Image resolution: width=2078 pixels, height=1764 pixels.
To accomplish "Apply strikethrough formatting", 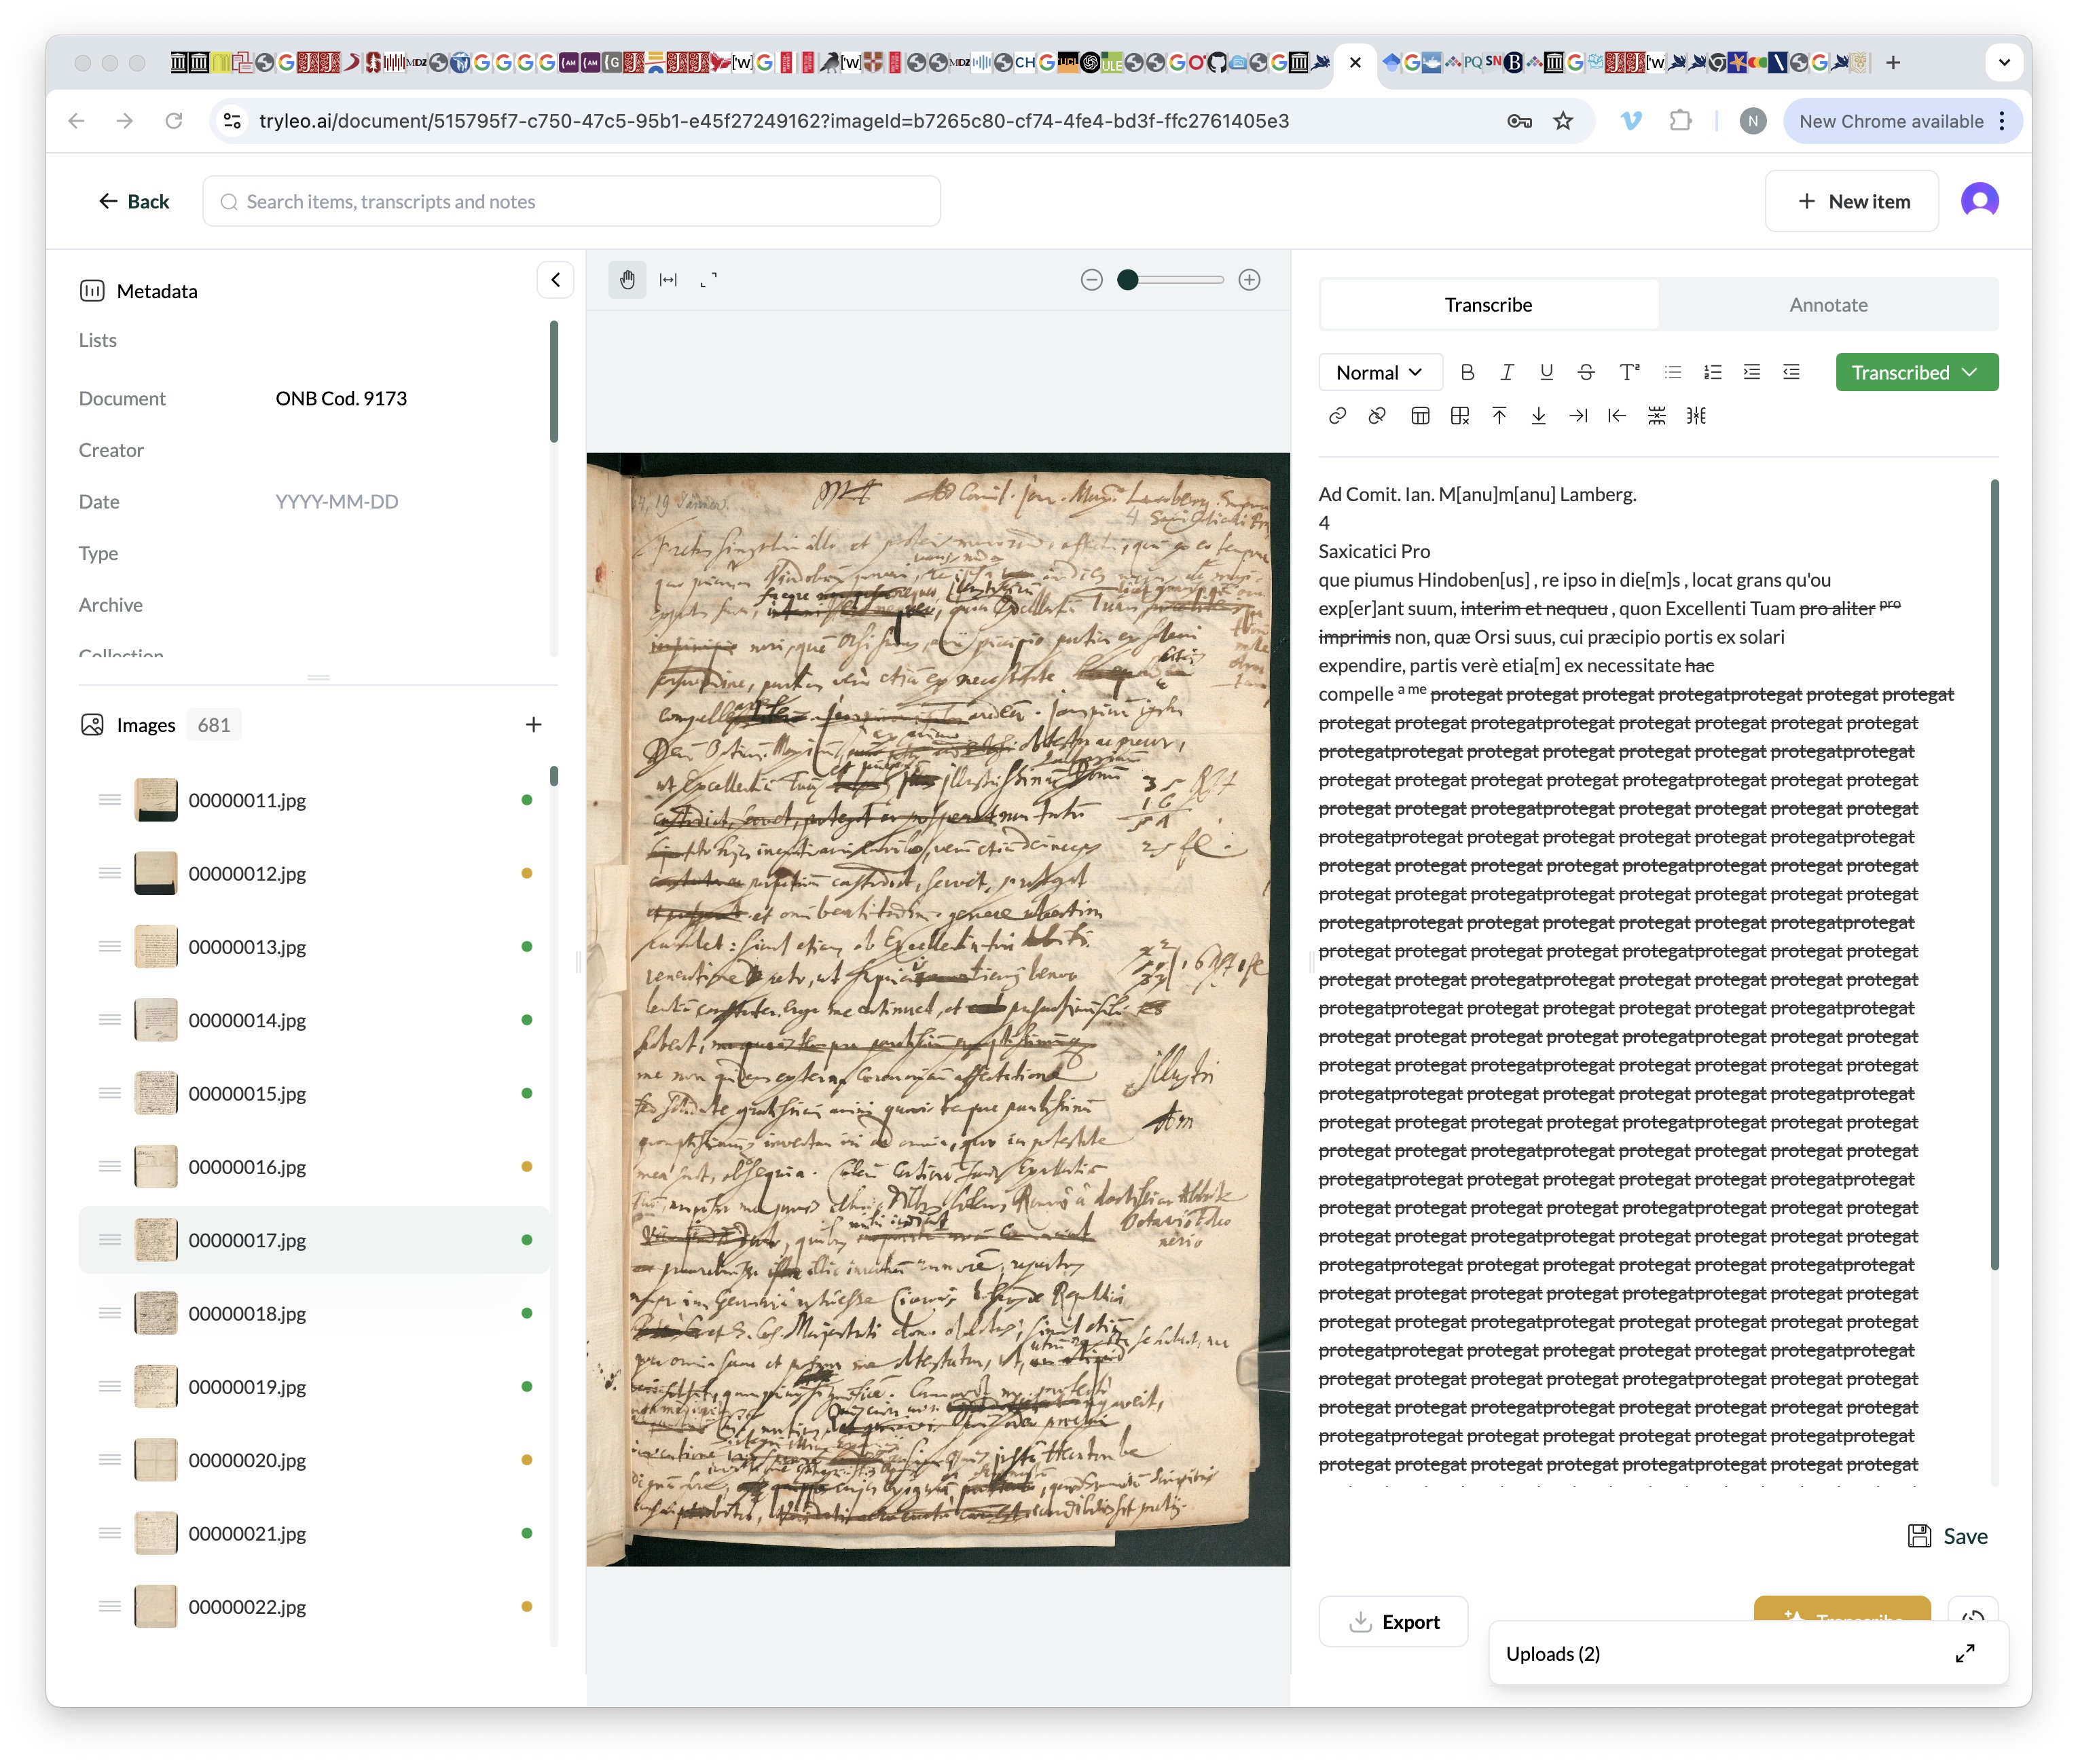I will tap(1586, 373).
